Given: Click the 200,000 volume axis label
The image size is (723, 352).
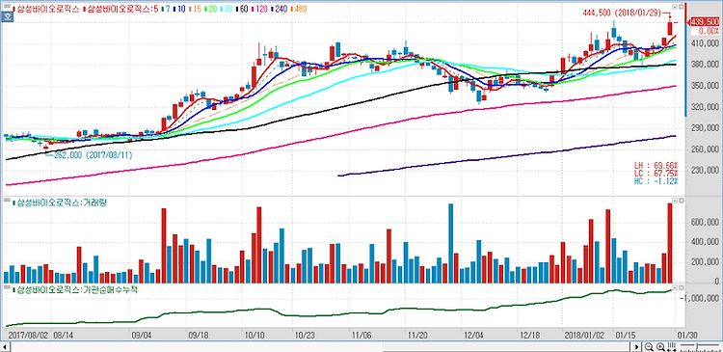Looking at the screenshot, I should pyautogui.click(x=706, y=262).
